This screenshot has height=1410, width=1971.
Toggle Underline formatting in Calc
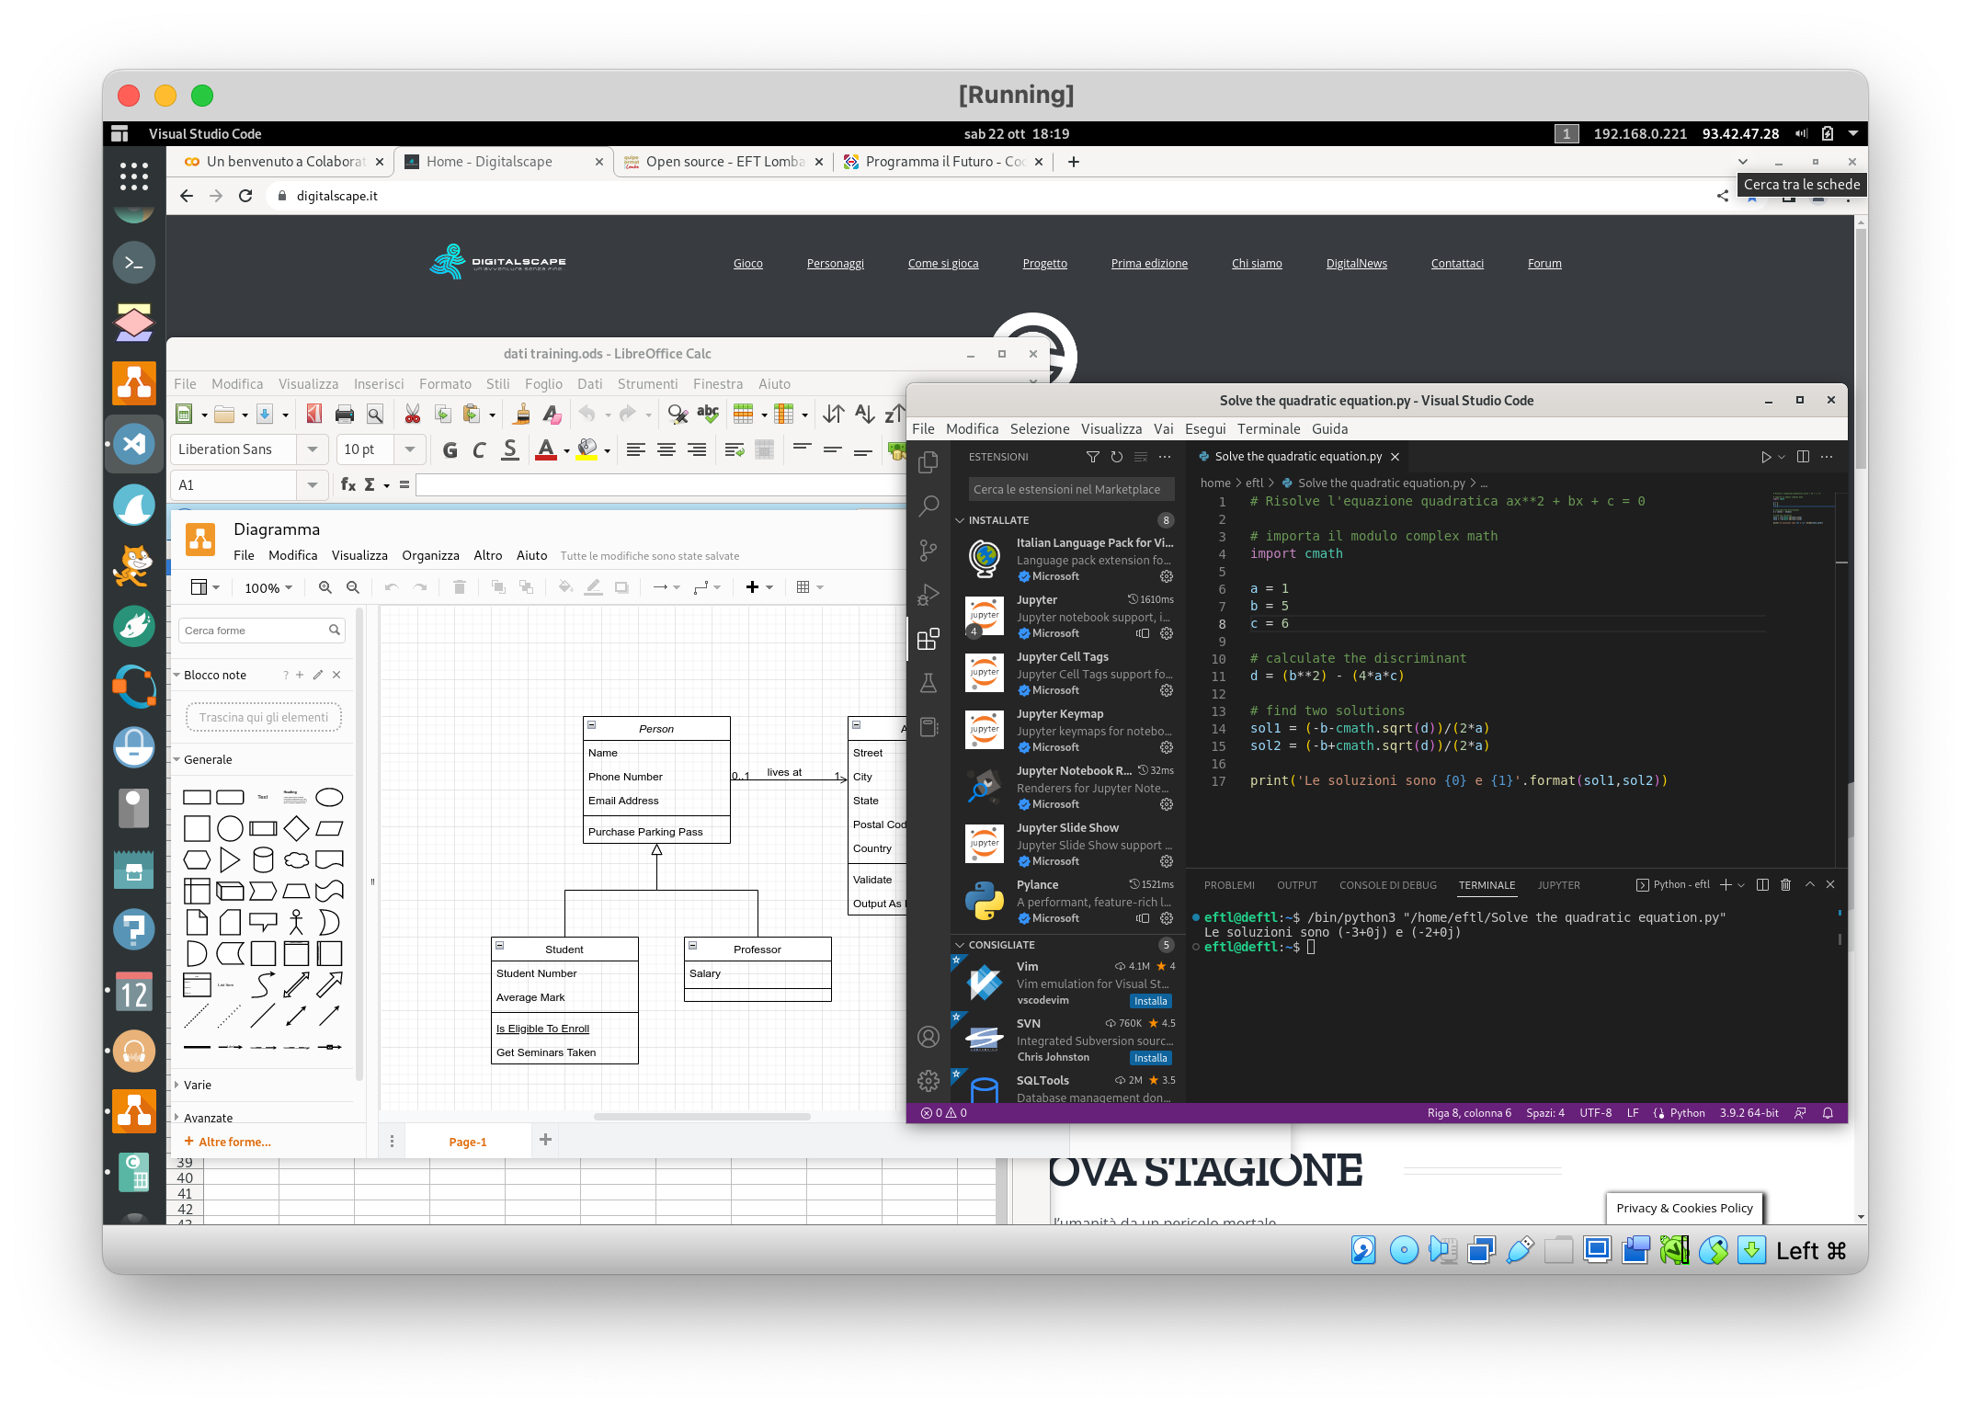pos(510,449)
